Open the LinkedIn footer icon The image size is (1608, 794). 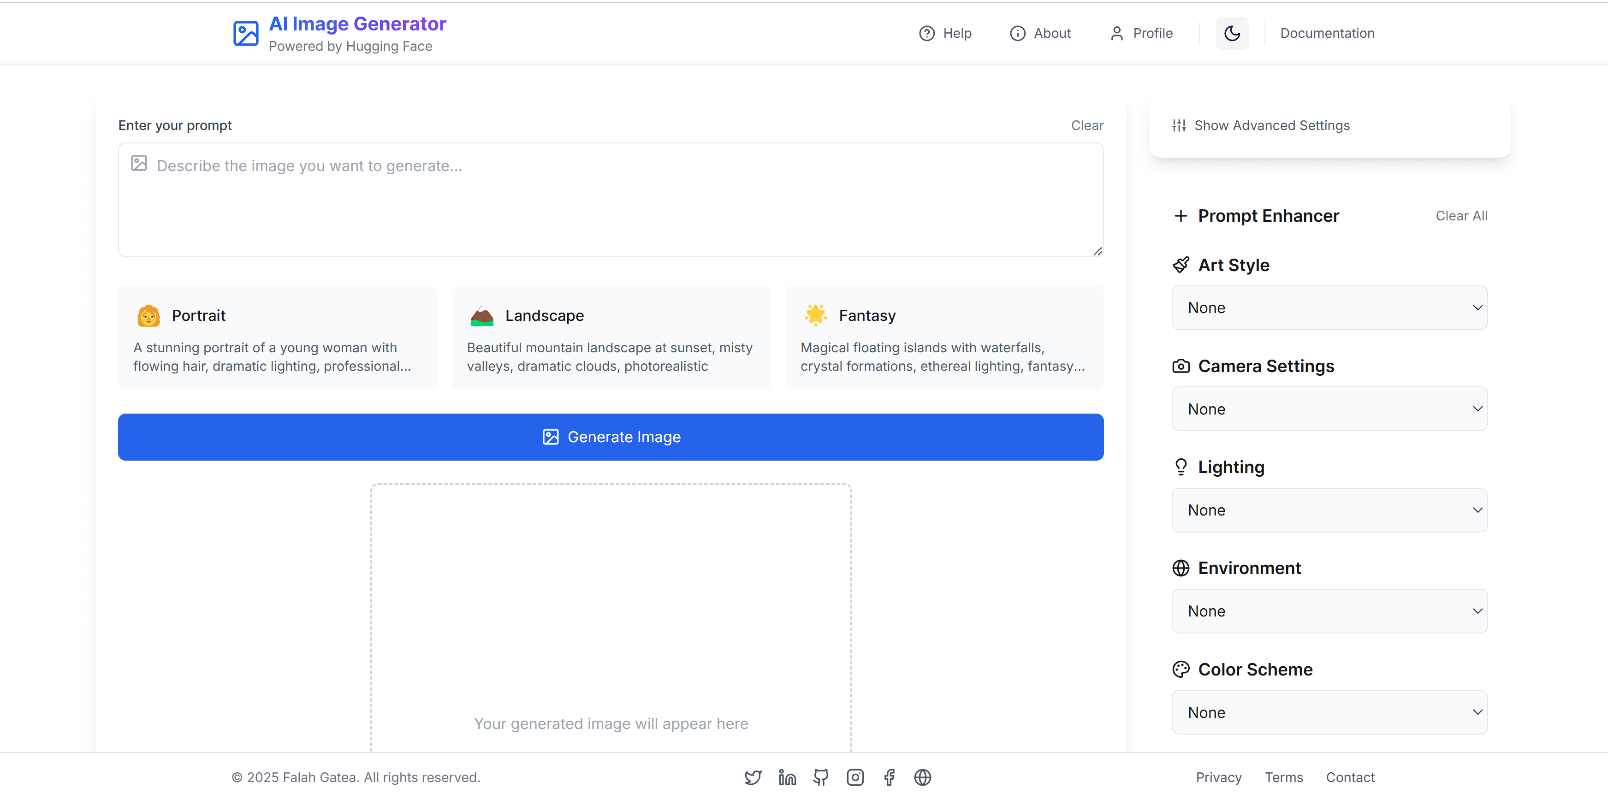point(787,777)
